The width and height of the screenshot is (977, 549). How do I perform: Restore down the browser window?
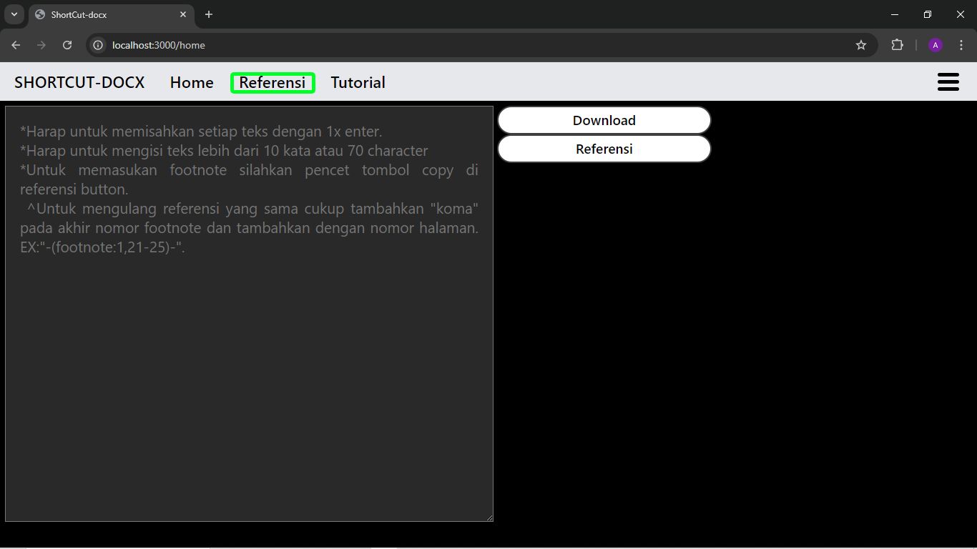(x=928, y=14)
